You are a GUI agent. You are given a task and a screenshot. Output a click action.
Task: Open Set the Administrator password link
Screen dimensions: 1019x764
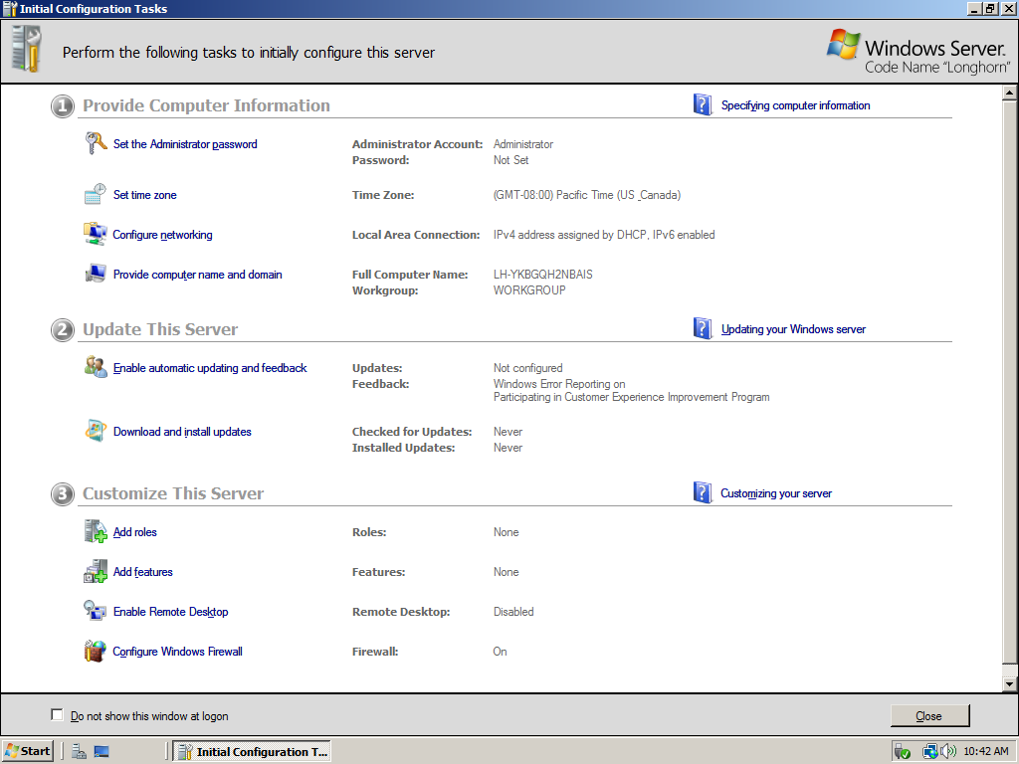[x=185, y=144]
